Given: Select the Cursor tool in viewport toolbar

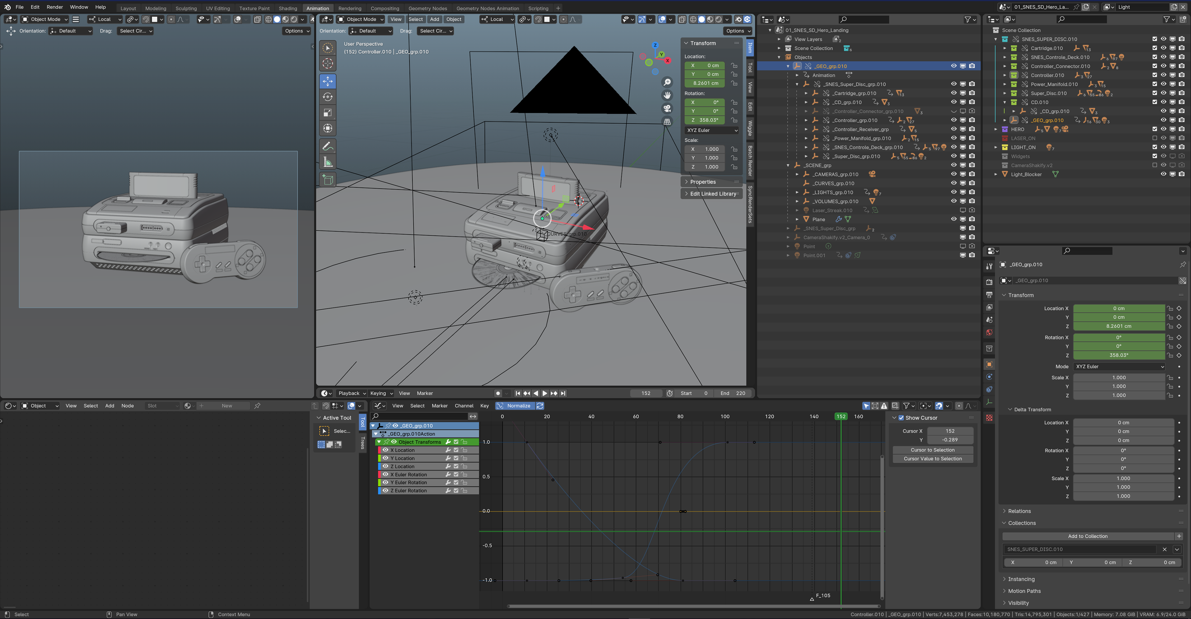Looking at the screenshot, I should [327, 63].
